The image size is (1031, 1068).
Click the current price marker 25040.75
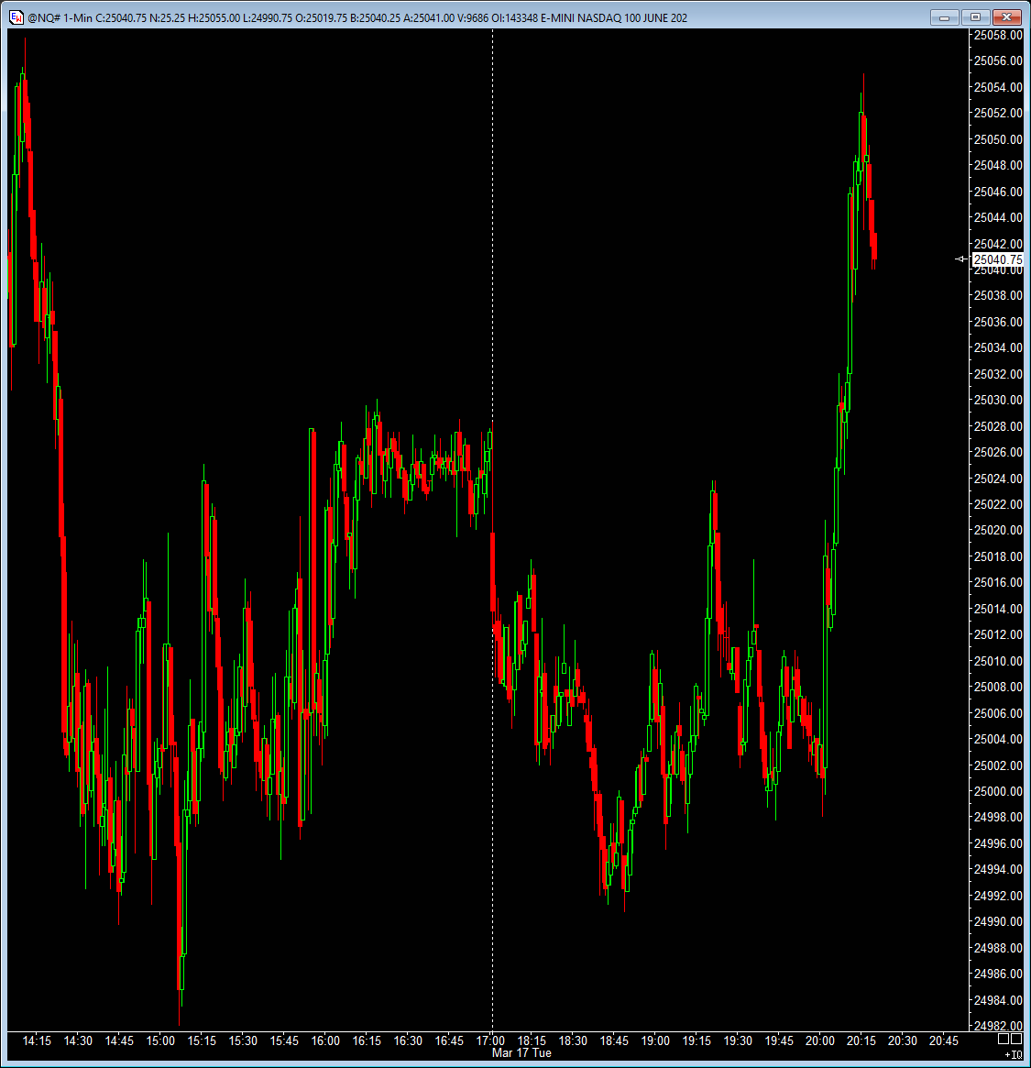[997, 259]
